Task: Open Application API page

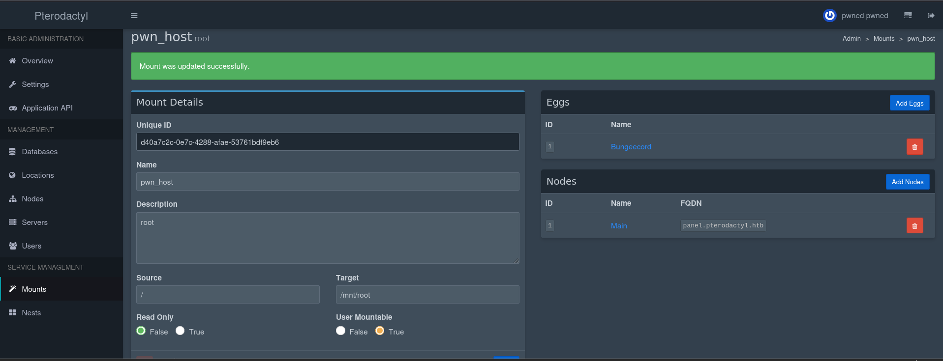Action: 61,108
